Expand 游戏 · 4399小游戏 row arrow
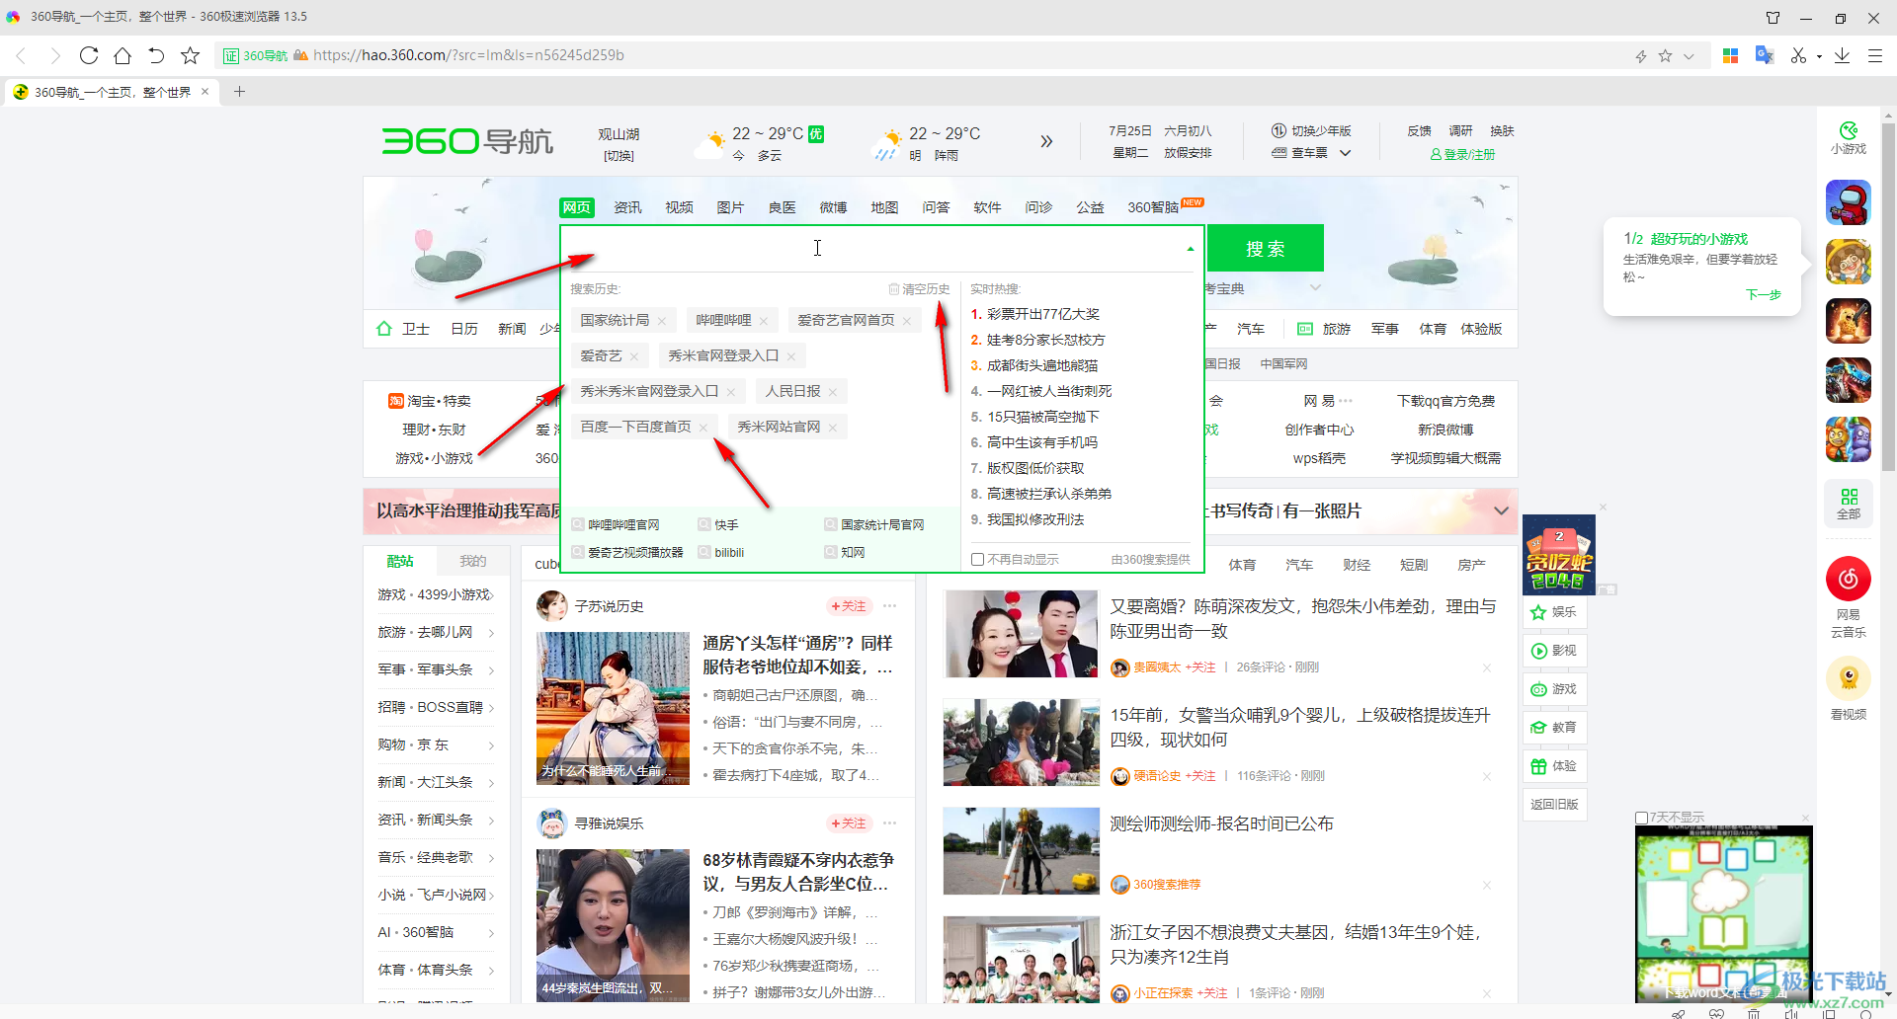Screen dimensions: 1897x1019 pyautogui.click(x=491, y=595)
